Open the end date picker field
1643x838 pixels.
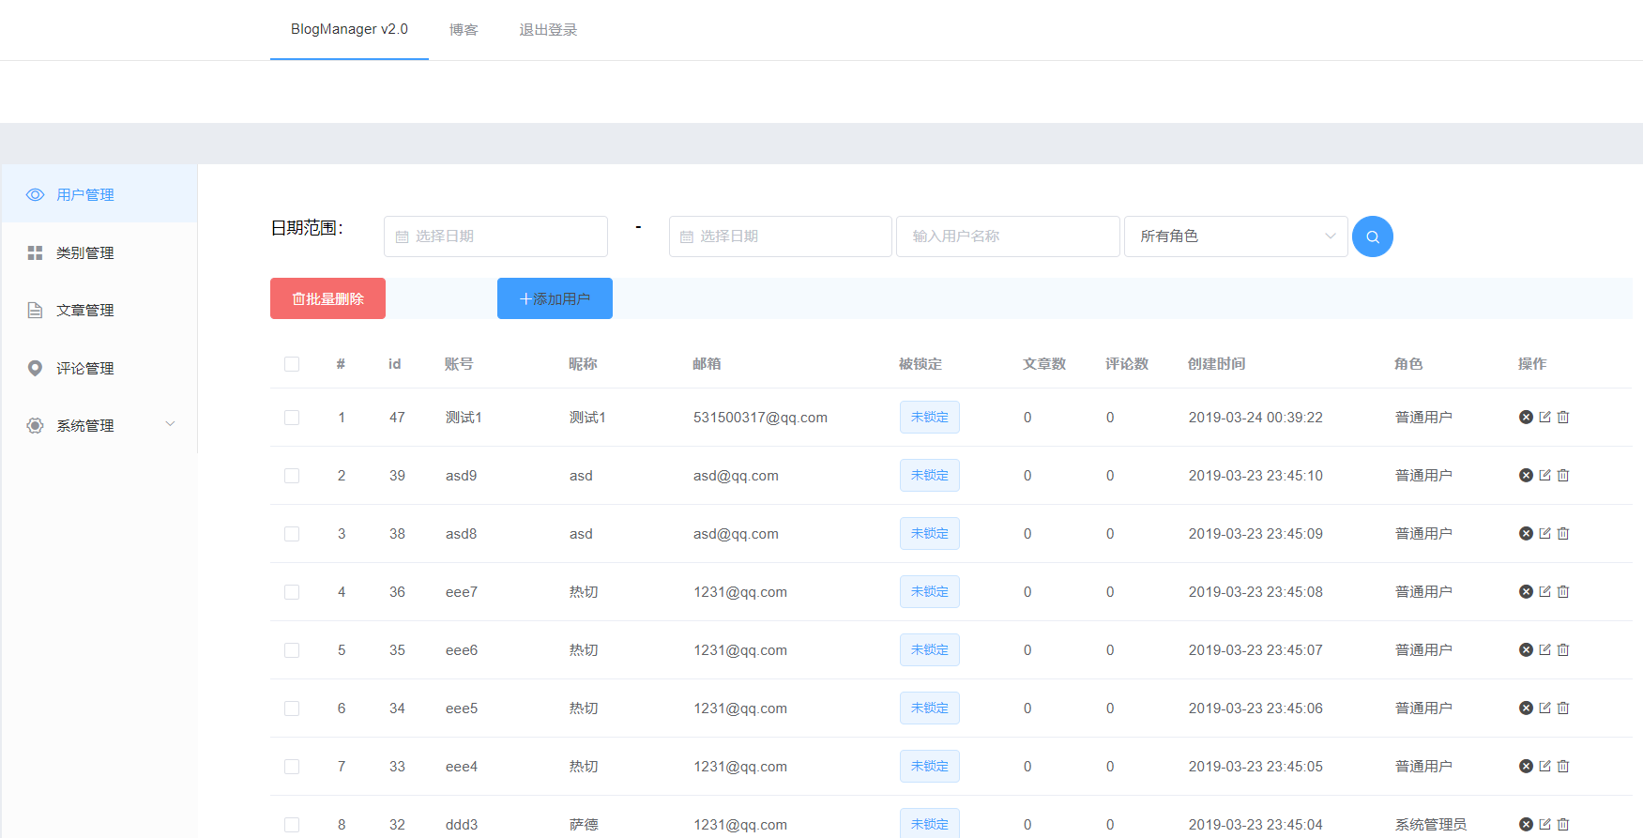(x=780, y=236)
